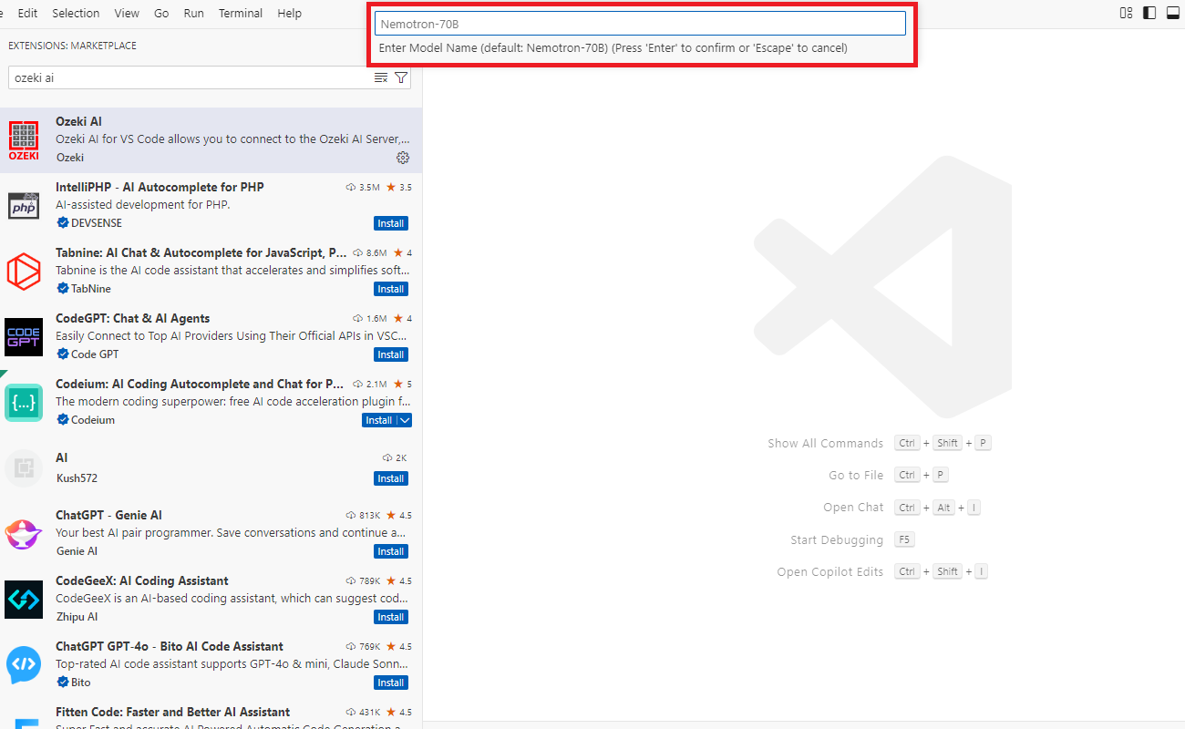Open ChatGPT - Genie AI title
Viewport: 1185px width, 729px height.
[108, 515]
